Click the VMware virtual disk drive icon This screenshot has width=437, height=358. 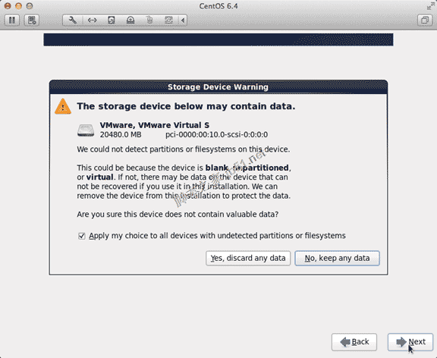(x=86, y=130)
